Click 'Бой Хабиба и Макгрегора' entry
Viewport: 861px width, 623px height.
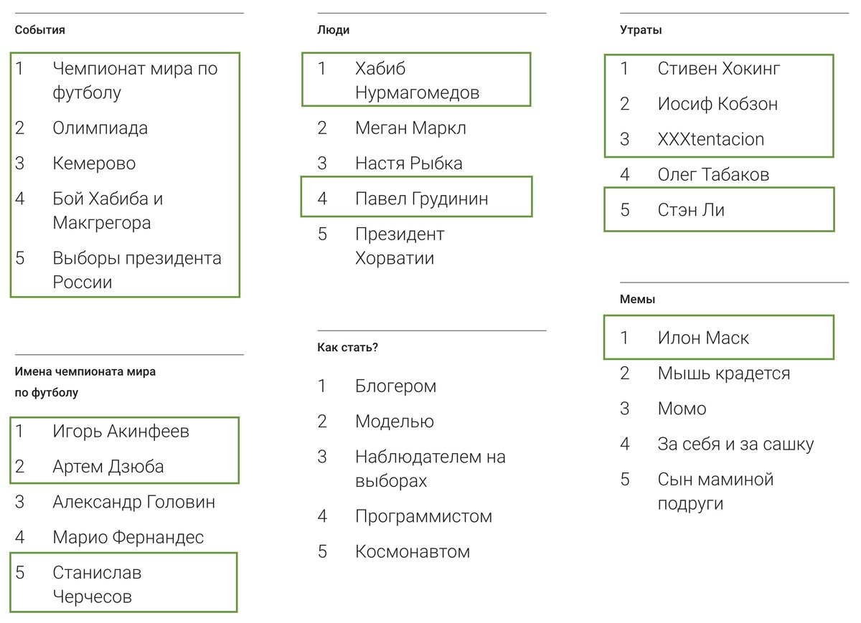(x=108, y=211)
